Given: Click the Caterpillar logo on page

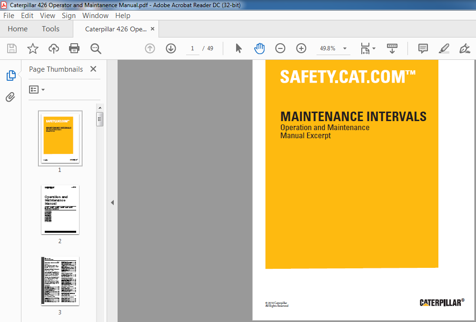Looking at the screenshot, I should pos(442,302).
